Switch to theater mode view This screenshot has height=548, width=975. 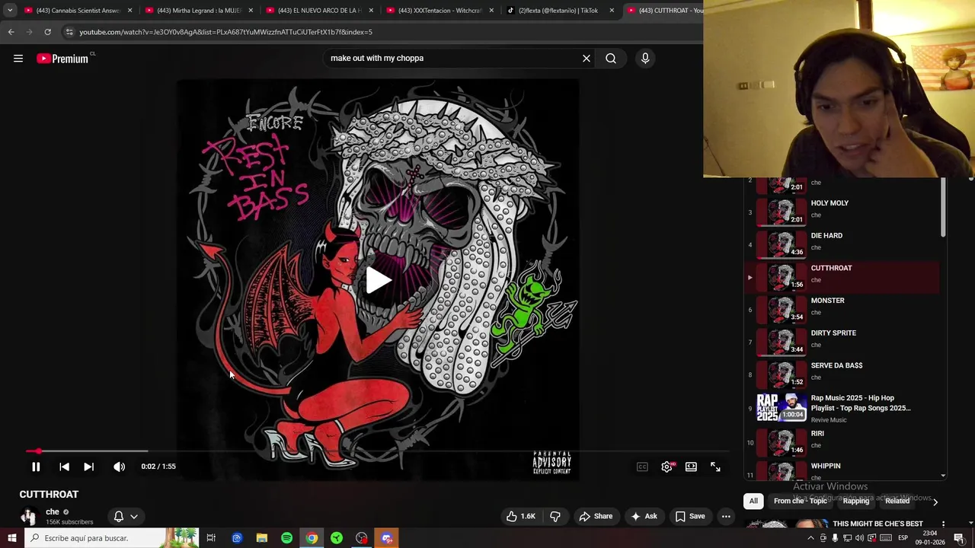click(691, 467)
